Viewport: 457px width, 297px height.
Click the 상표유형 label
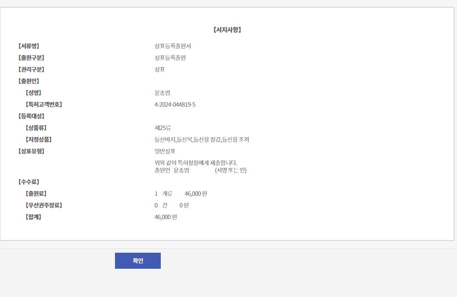coord(31,151)
